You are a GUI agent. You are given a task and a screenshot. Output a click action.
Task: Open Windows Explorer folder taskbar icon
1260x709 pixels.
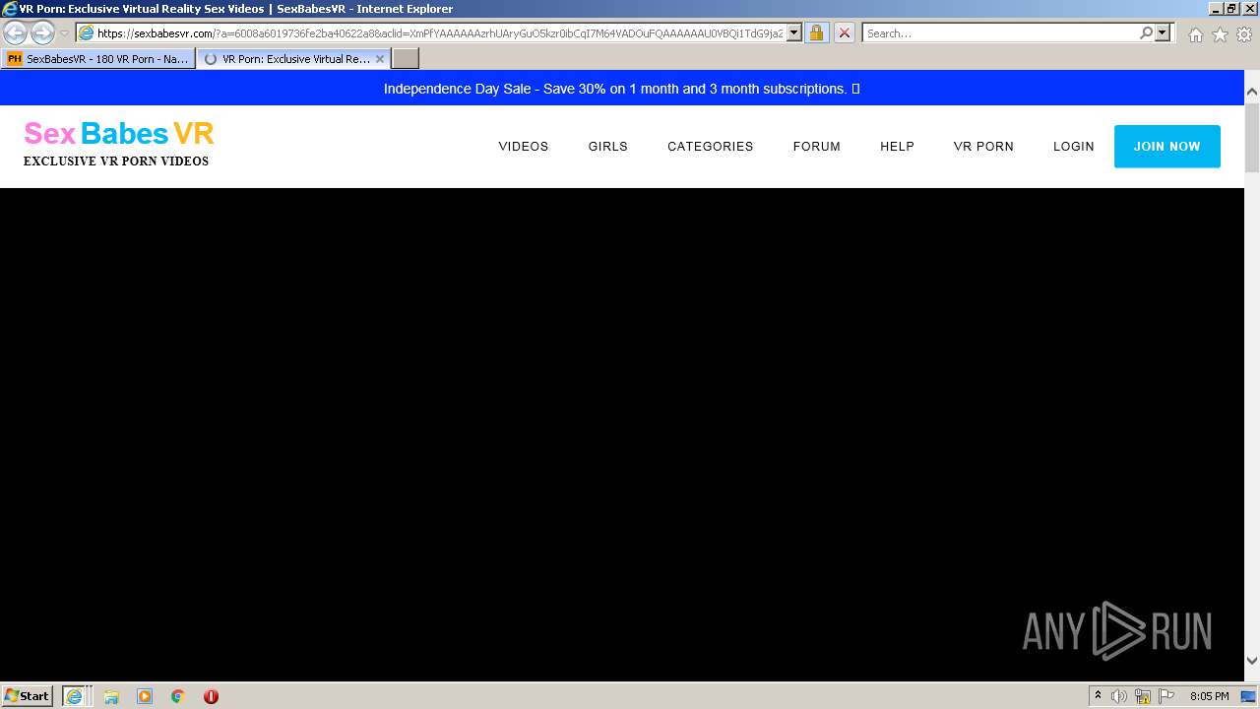click(111, 696)
